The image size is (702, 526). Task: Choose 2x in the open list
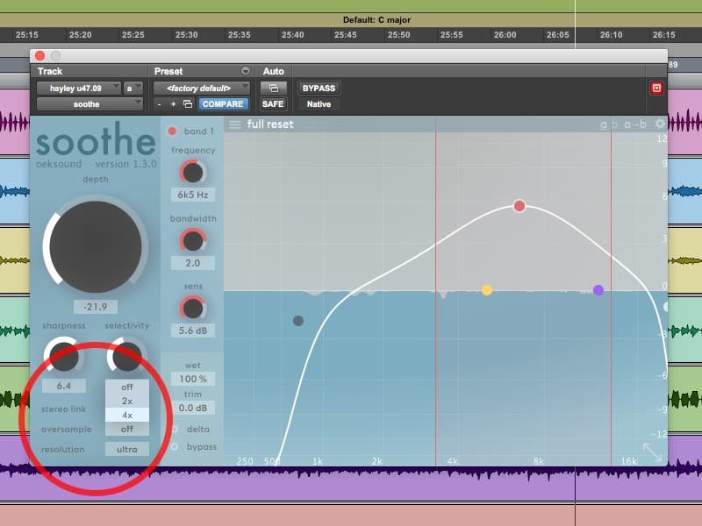pyautogui.click(x=127, y=401)
